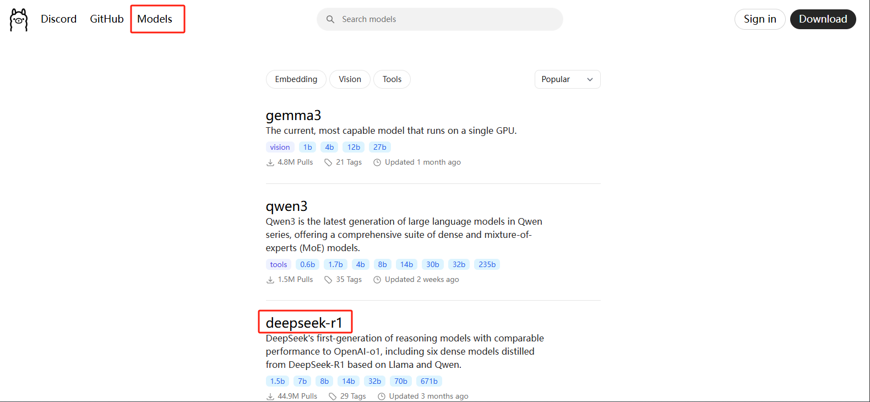Focus the Search models input field
This screenshot has width=870, height=402.
tap(446, 19)
